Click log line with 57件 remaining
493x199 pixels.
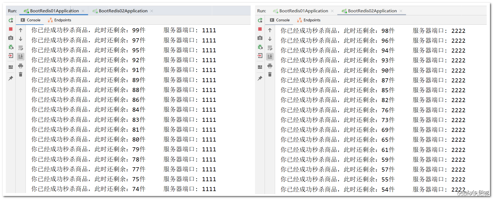[373, 169]
